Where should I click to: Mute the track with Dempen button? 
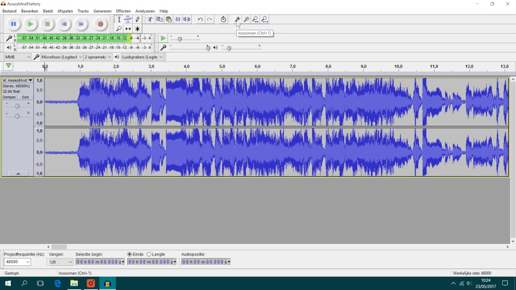pyautogui.click(x=9, y=97)
